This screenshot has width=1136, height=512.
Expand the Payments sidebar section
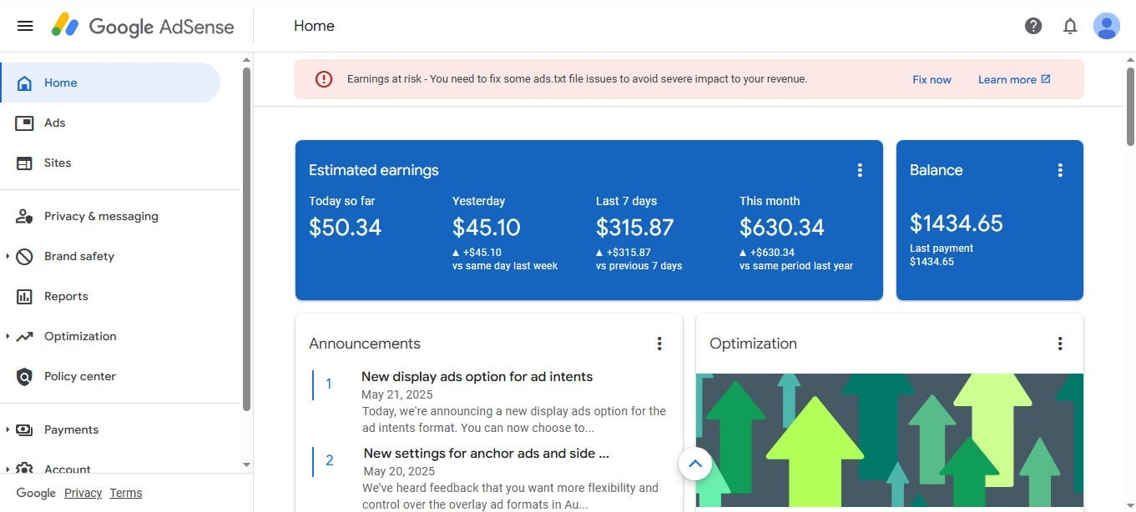(x=8, y=429)
